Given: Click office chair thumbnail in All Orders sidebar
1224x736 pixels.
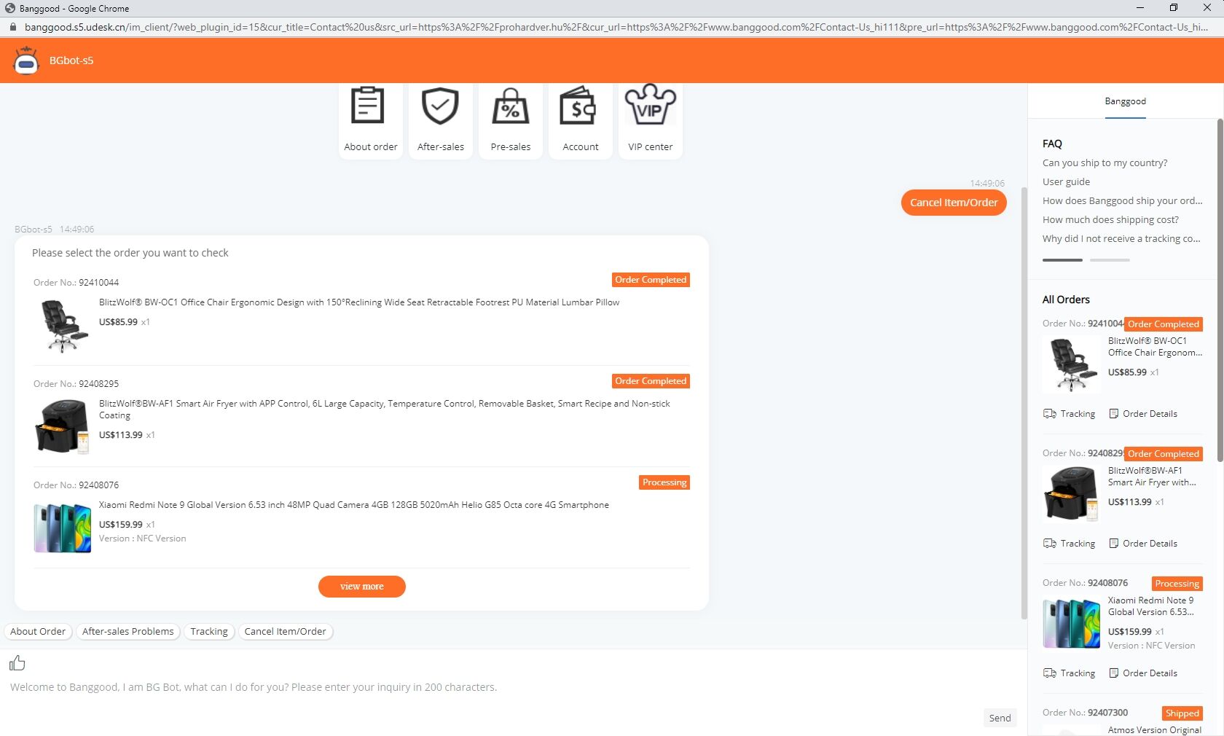Looking at the screenshot, I should [1072, 364].
